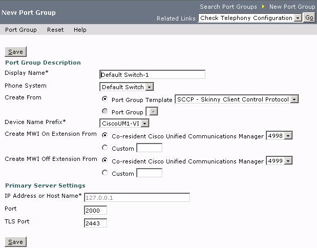Expand the MWI Off extension 4999 dropdown
Image resolution: width=317 pixels, height=248 pixels.
pos(279,161)
